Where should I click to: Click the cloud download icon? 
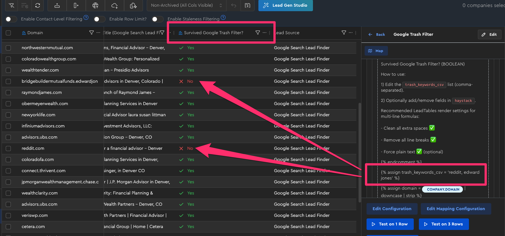(115, 5)
